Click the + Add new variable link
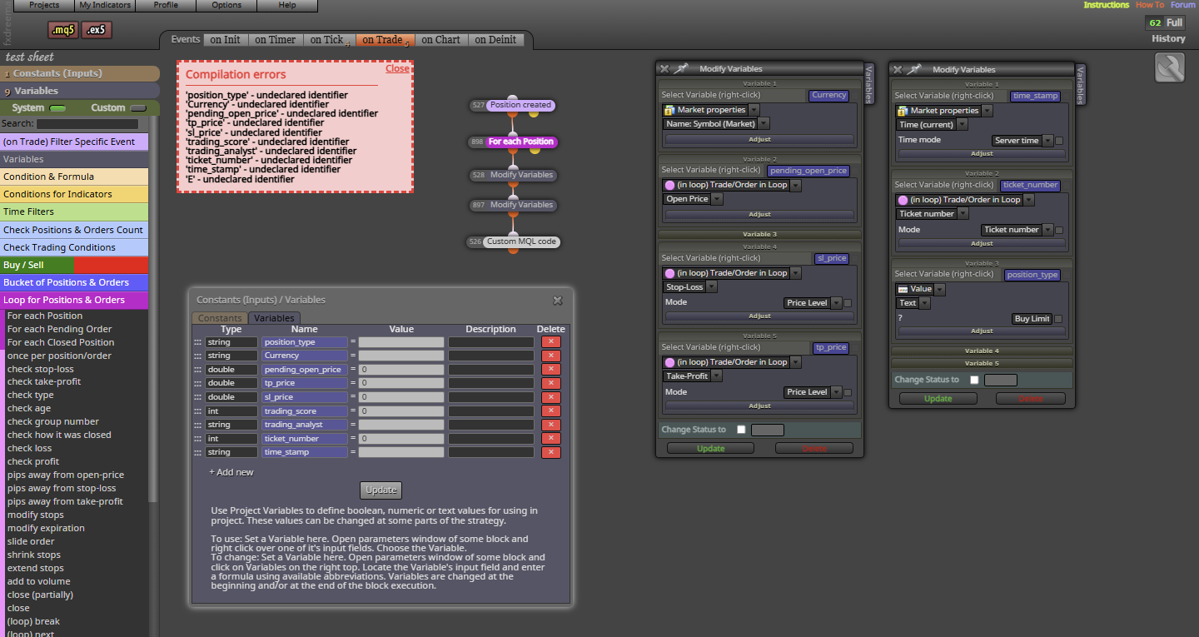1199x637 pixels. point(231,472)
